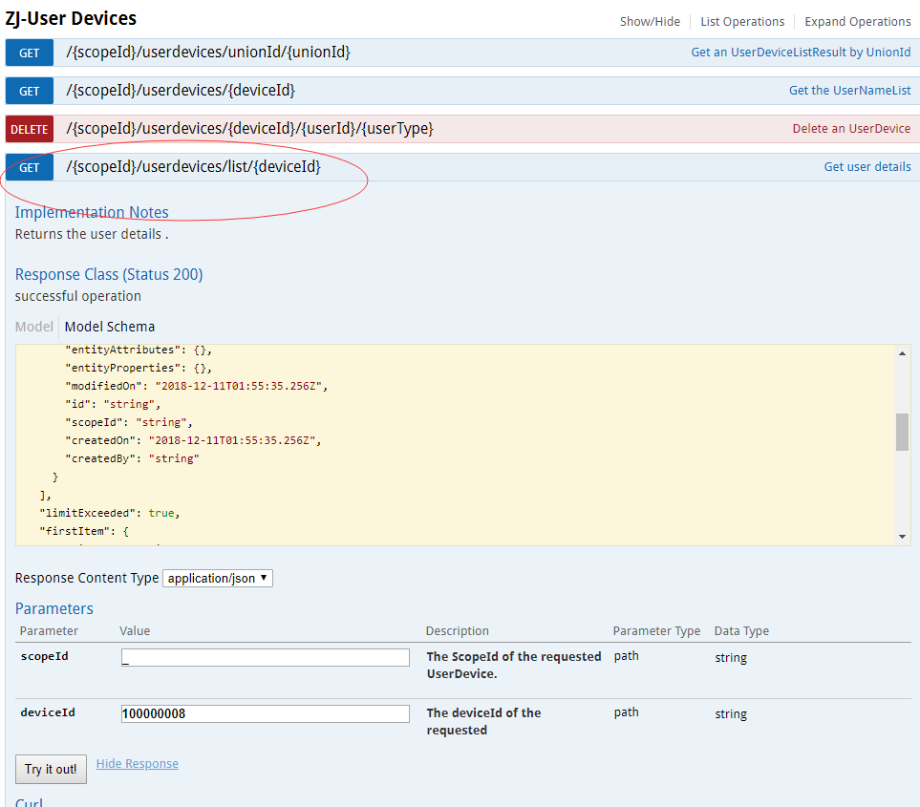
Task: Click the "createdOn" timestamp line
Action: [194, 440]
